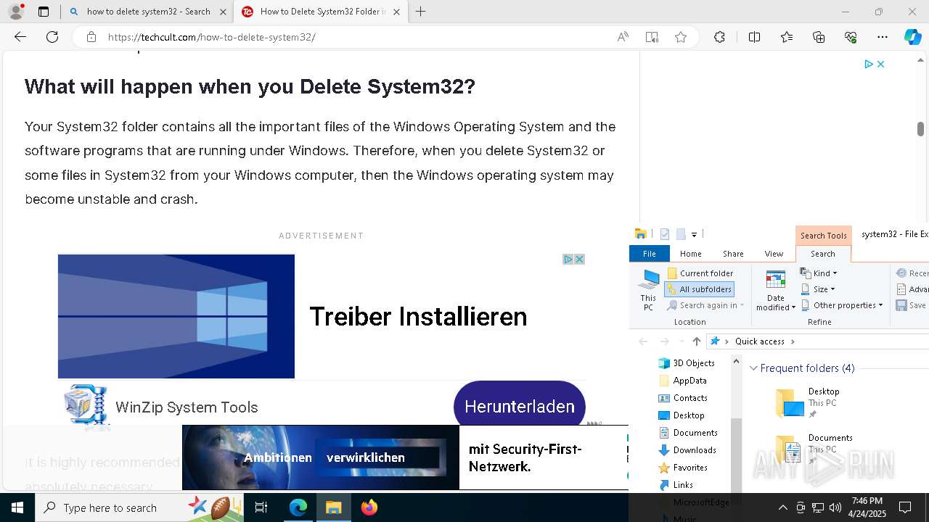929x522 pixels.
Task: Close the Treiber Installieren advertisement
Action: coord(580,260)
